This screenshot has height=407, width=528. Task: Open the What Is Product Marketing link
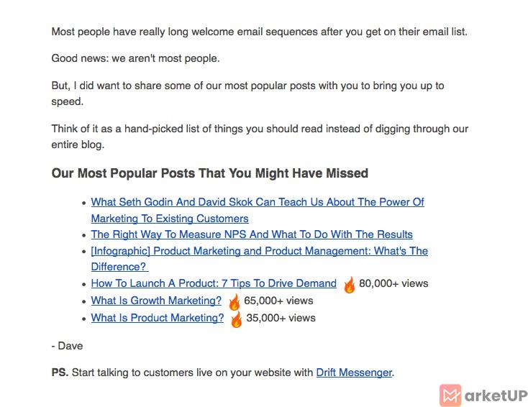tap(158, 318)
